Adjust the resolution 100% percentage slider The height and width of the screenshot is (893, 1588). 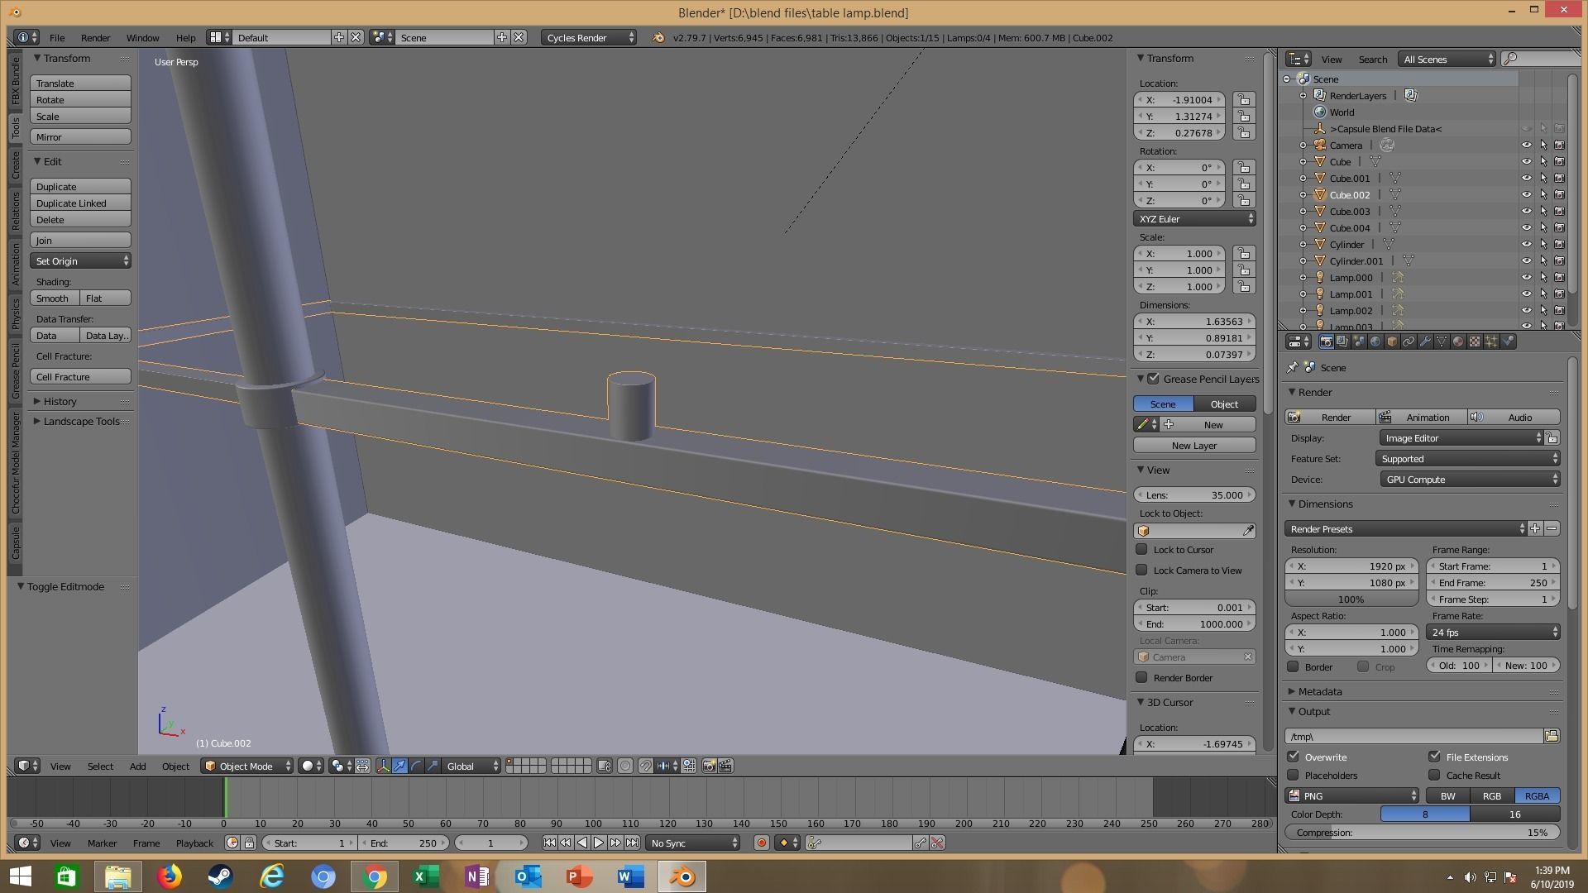pos(1351,599)
